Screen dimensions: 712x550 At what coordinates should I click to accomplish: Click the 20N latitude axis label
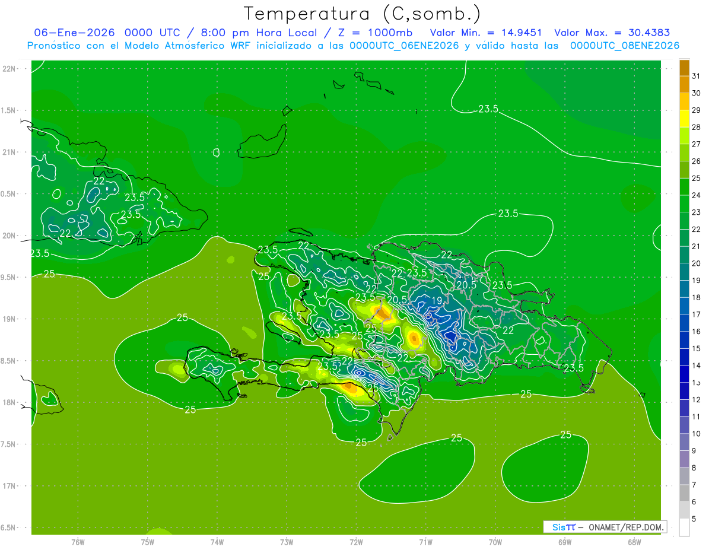pos(9,236)
